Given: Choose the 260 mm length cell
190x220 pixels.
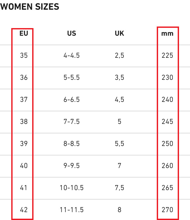Looking at the screenshot, I should click(167, 166).
